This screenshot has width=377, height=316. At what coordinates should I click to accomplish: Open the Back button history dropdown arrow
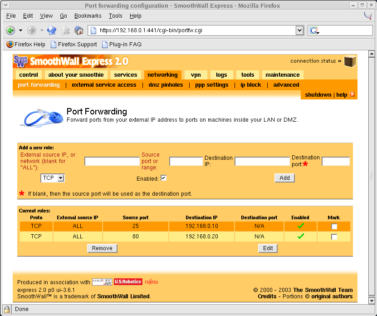21,30
